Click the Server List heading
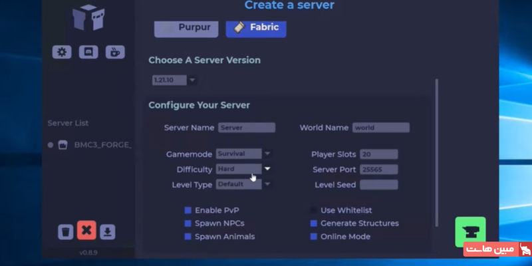 pos(68,123)
